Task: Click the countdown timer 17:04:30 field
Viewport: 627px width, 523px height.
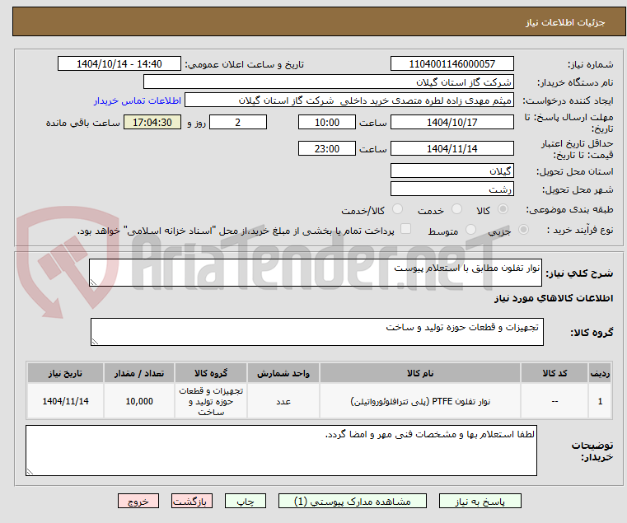Action: (152, 123)
